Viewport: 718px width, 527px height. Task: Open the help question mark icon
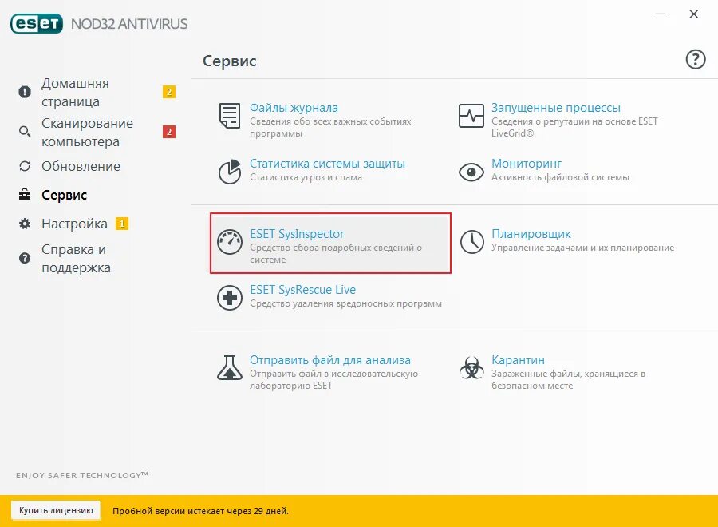tap(696, 59)
